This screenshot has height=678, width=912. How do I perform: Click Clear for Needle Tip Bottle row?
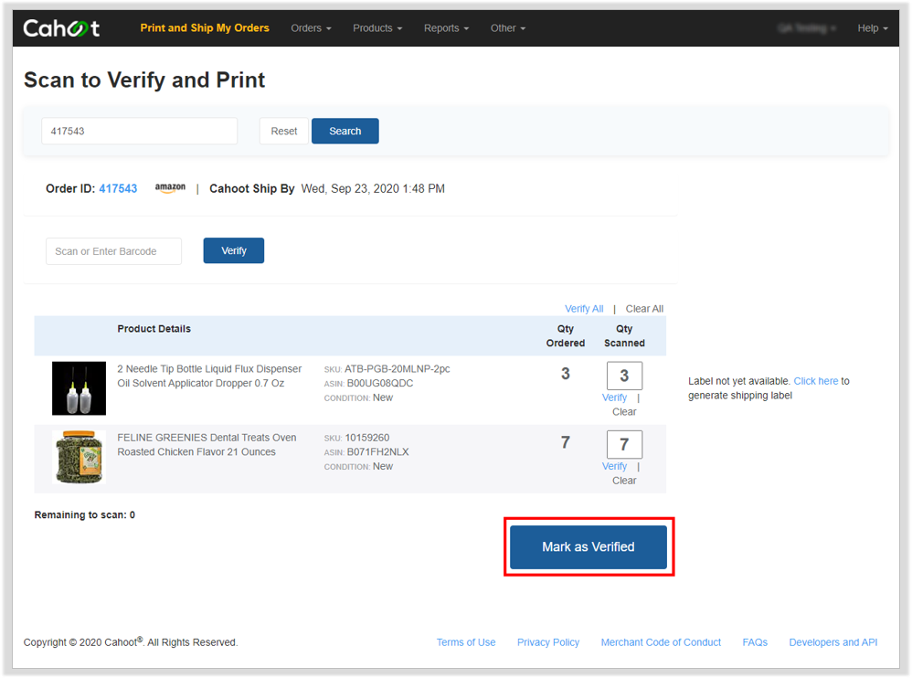(x=624, y=412)
